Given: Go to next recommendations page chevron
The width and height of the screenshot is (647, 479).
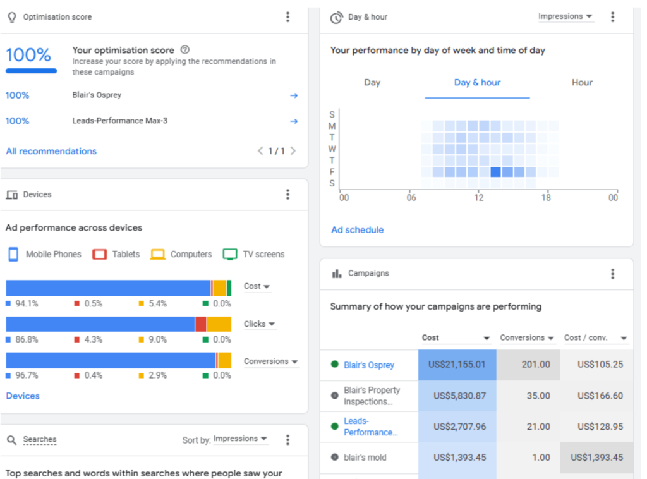Looking at the screenshot, I should pyautogui.click(x=293, y=151).
